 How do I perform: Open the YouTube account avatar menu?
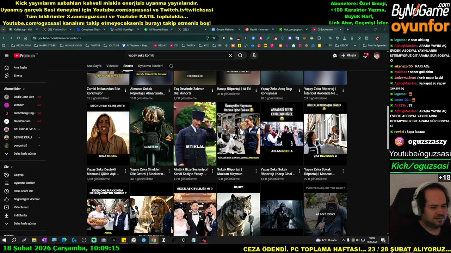(x=377, y=56)
